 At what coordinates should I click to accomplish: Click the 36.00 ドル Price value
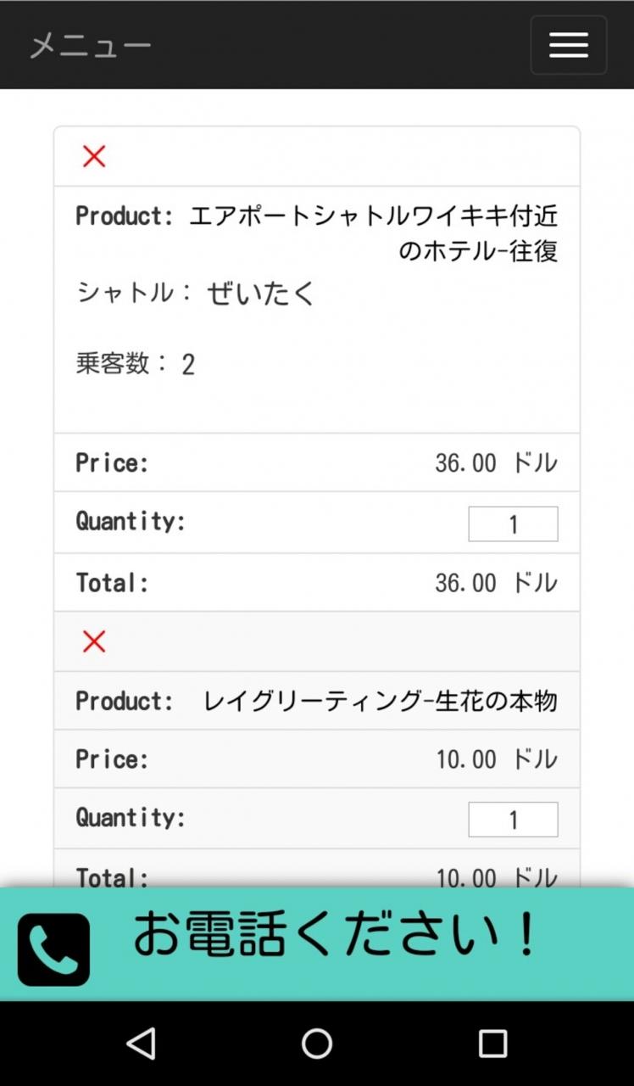(x=497, y=462)
